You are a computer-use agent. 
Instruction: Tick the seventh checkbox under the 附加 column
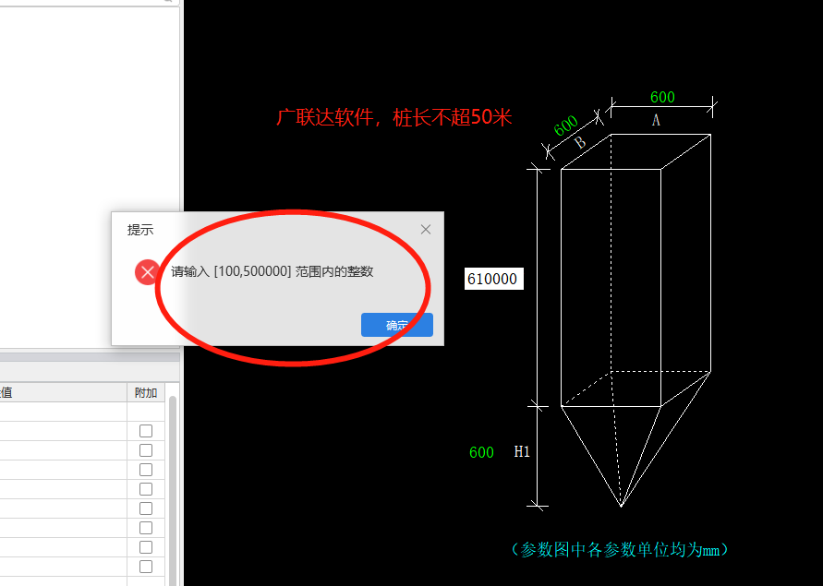tap(146, 547)
